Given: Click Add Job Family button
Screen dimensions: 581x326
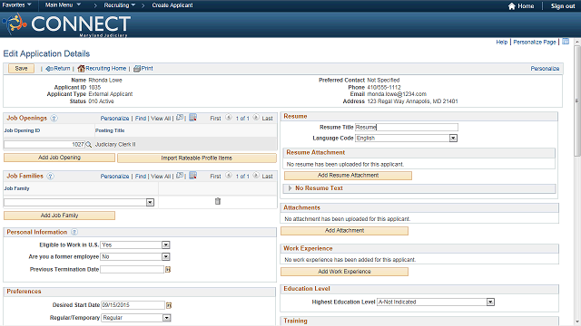Looking at the screenshot, I should 59,216.
